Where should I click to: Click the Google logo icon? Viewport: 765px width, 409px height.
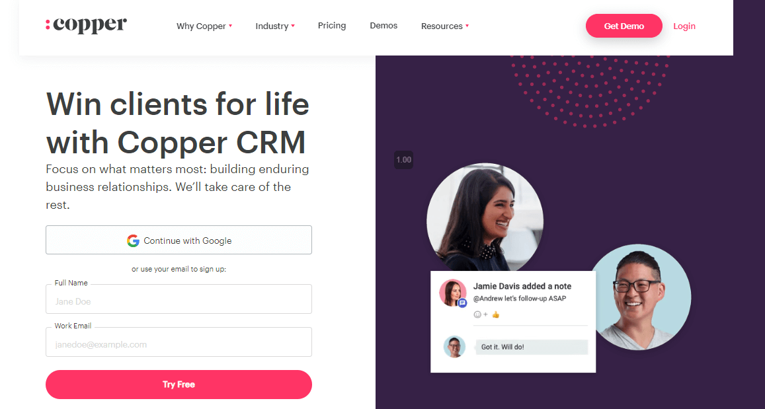(x=133, y=241)
